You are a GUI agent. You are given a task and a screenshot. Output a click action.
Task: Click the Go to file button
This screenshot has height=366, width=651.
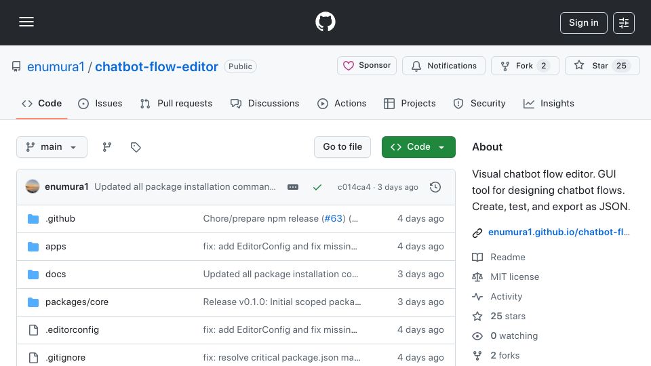(342, 147)
